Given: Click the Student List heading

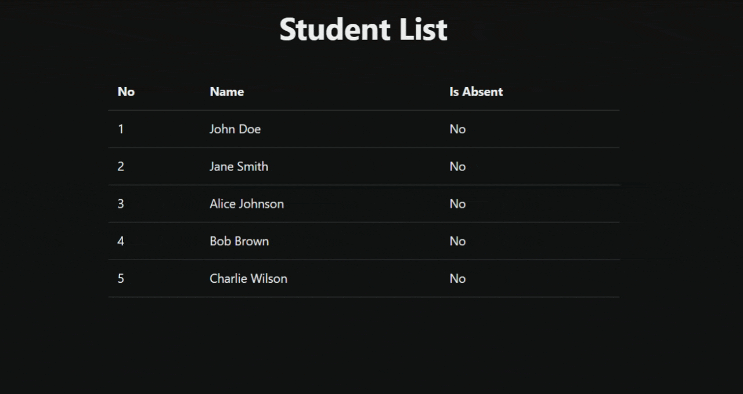Looking at the screenshot, I should tap(363, 30).
